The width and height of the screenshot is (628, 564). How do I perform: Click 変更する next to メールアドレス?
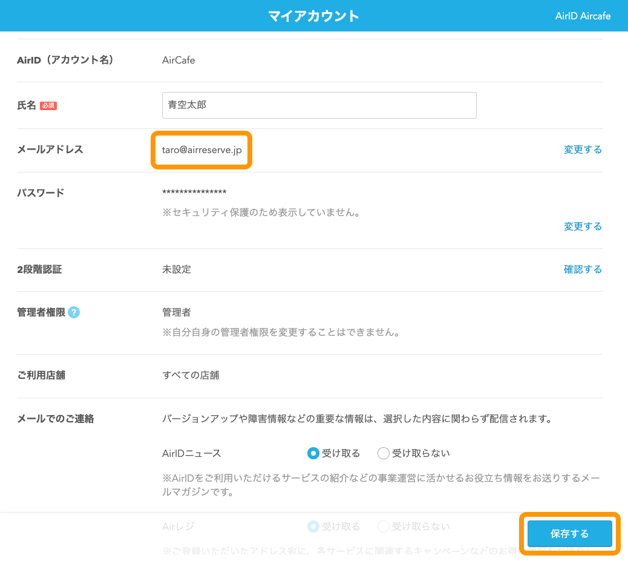(x=583, y=149)
